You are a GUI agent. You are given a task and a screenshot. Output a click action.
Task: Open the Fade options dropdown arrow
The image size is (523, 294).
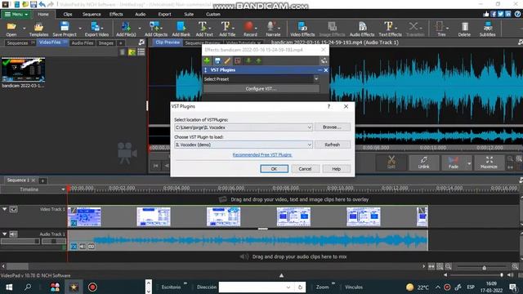coord(469,163)
